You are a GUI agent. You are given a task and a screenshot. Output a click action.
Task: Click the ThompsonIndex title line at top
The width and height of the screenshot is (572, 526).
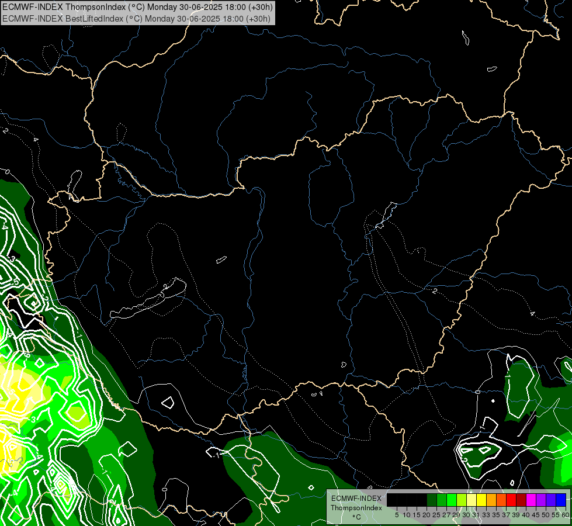tap(137, 7)
